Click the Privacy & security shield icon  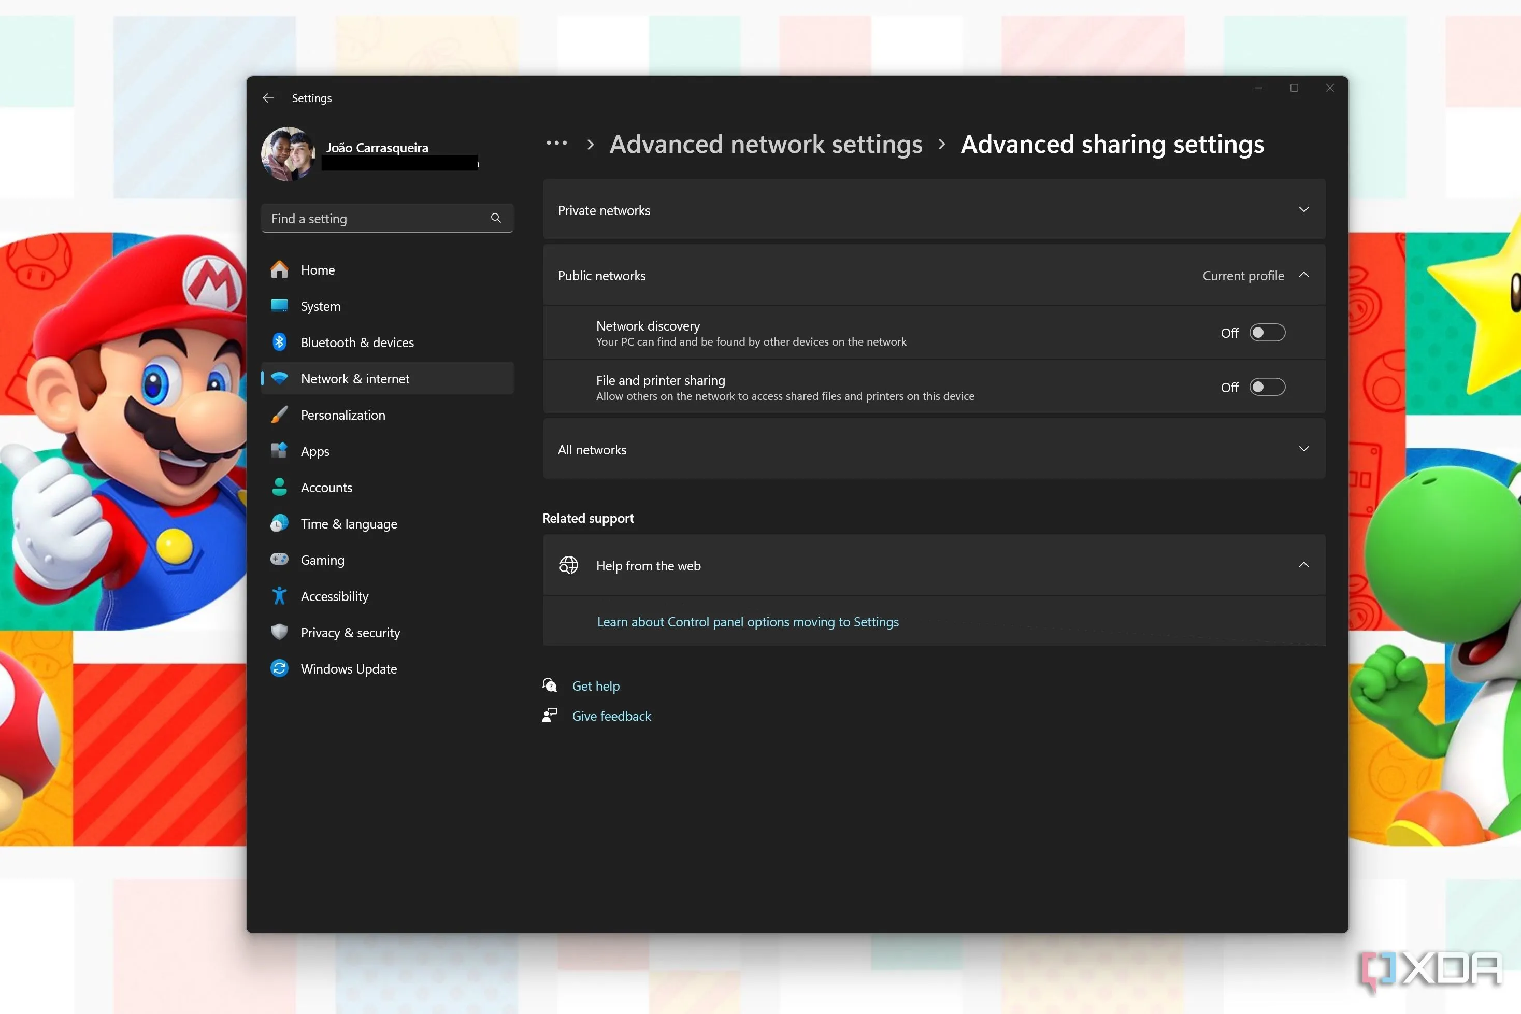click(x=279, y=632)
